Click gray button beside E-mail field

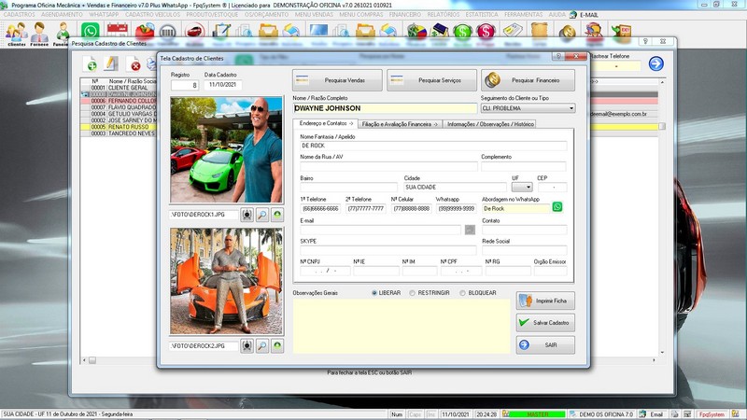470,230
